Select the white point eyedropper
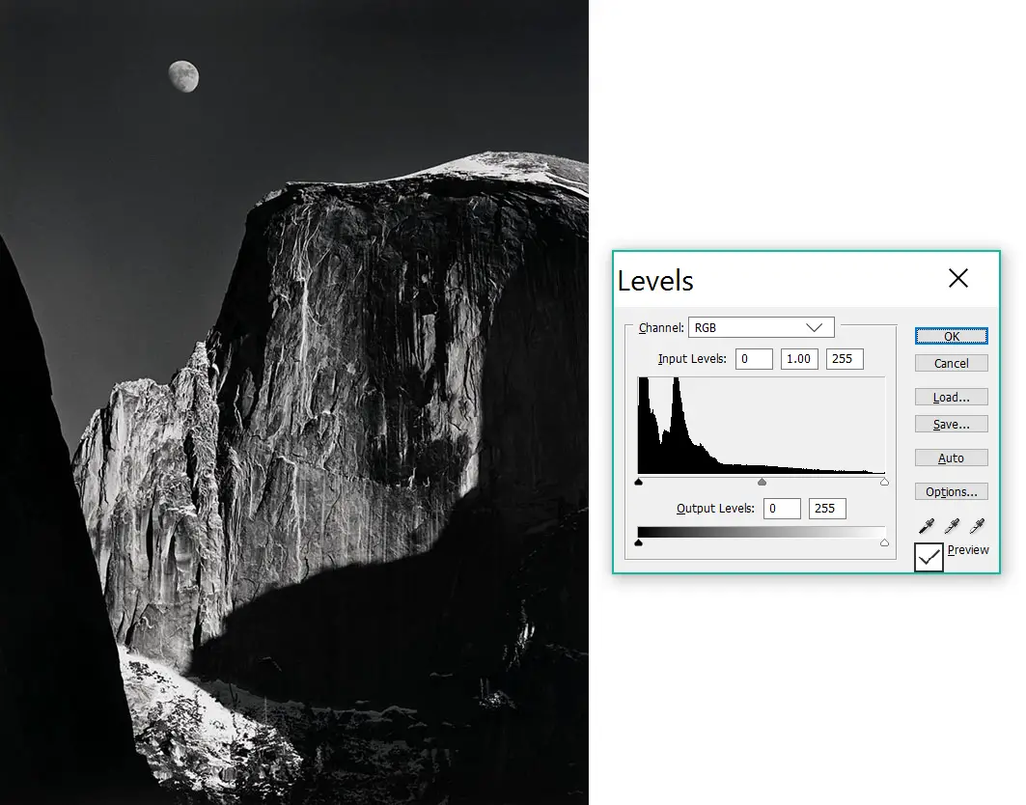Screen dimensions: 1026x805 coord(977,525)
